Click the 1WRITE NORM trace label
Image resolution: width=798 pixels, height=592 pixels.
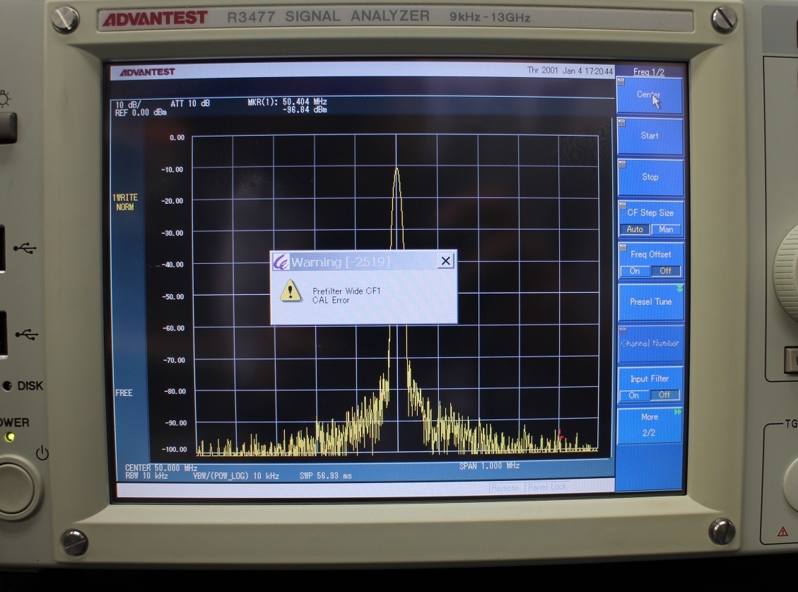click(125, 202)
